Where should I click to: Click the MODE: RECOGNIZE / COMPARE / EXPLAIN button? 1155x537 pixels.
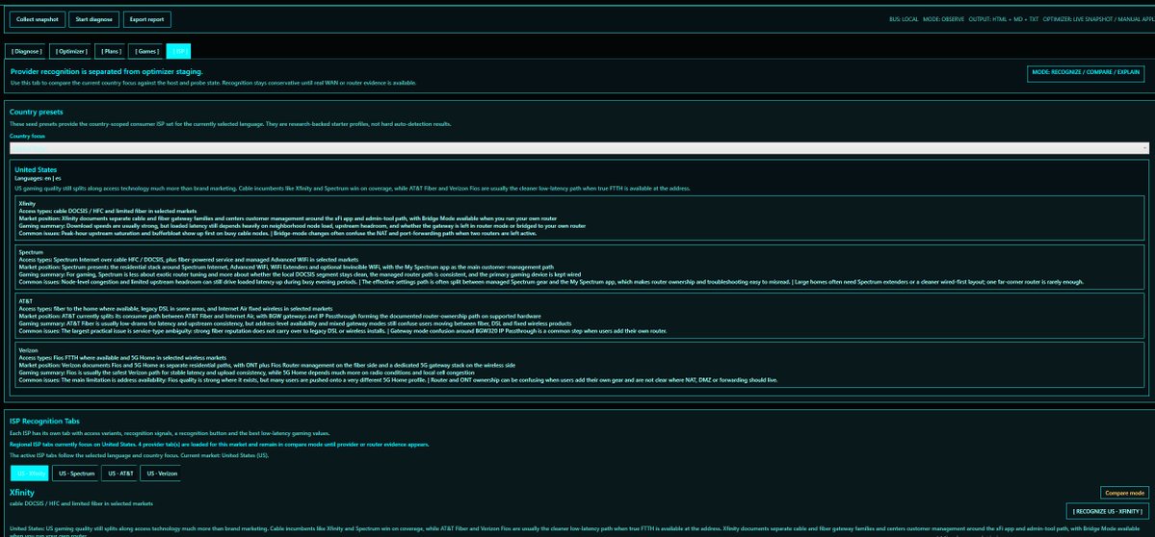[1086, 73]
